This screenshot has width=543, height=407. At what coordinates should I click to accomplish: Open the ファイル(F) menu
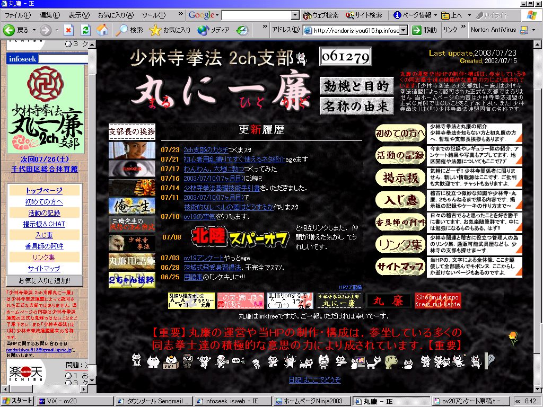pos(18,15)
